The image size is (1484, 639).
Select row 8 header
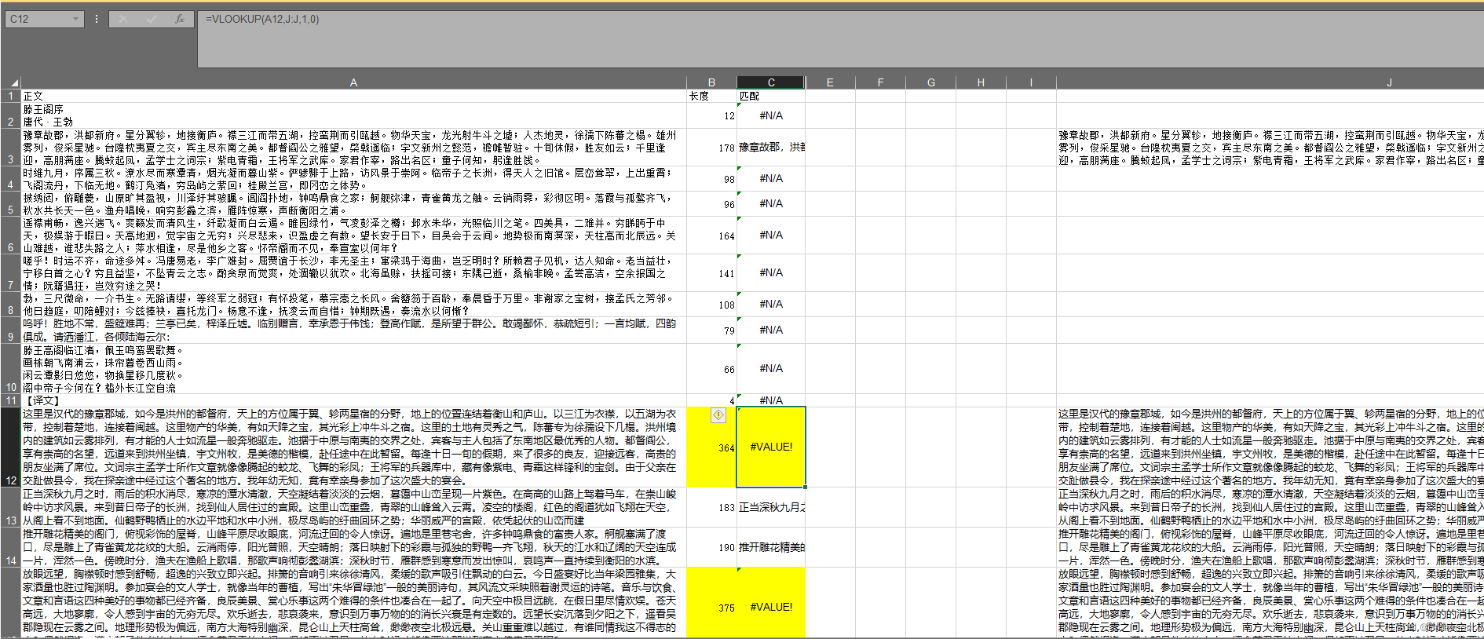pyautogui.click(x=10, y=304)
